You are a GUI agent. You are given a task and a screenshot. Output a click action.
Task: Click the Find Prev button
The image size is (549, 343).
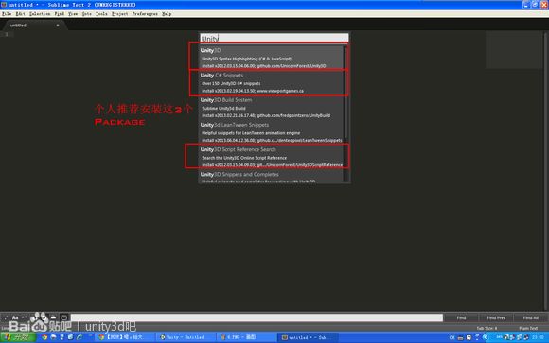(496, 317)
